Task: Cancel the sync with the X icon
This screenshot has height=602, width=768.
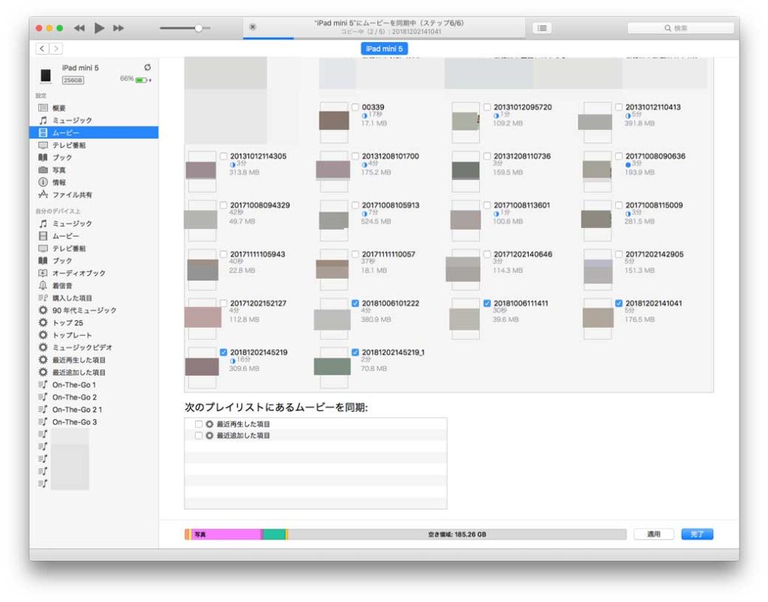Action: (x=253, y=27)
